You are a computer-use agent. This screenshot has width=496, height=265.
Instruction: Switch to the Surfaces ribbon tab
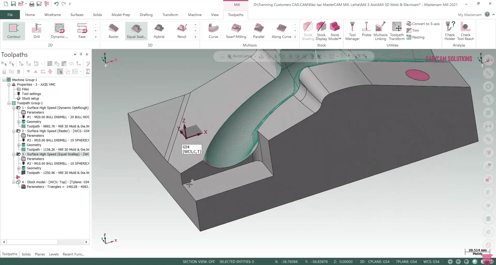tap(77, 15)
